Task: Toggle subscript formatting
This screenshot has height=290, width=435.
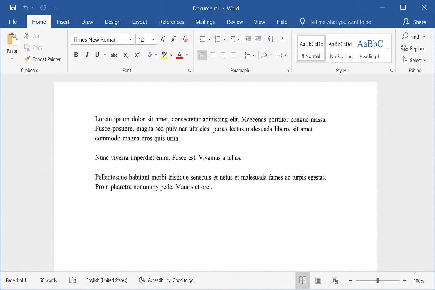Action: pos(126,55)
